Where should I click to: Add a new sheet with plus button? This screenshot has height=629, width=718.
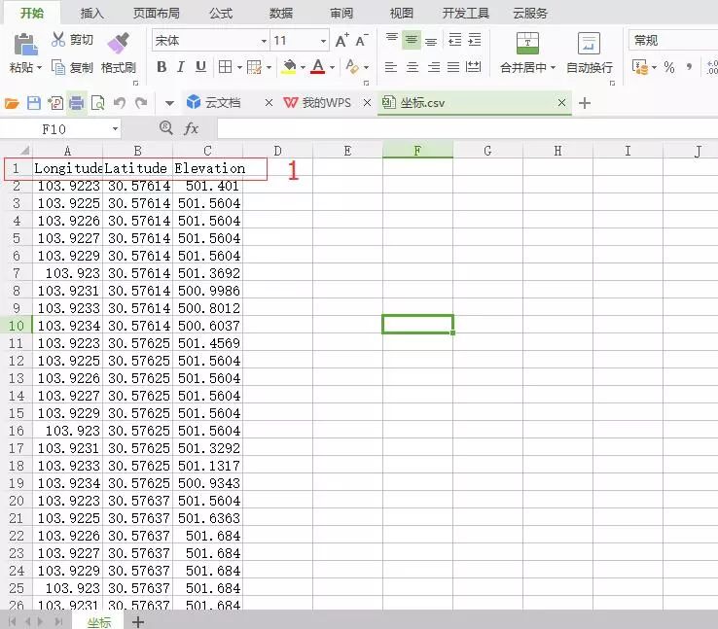point(138,621)
